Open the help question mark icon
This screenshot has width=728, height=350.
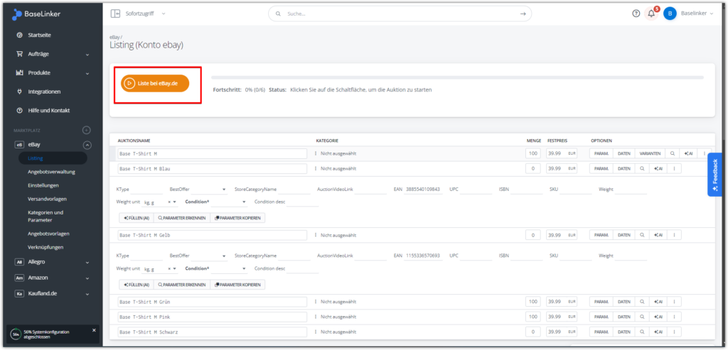click(636, 13)
